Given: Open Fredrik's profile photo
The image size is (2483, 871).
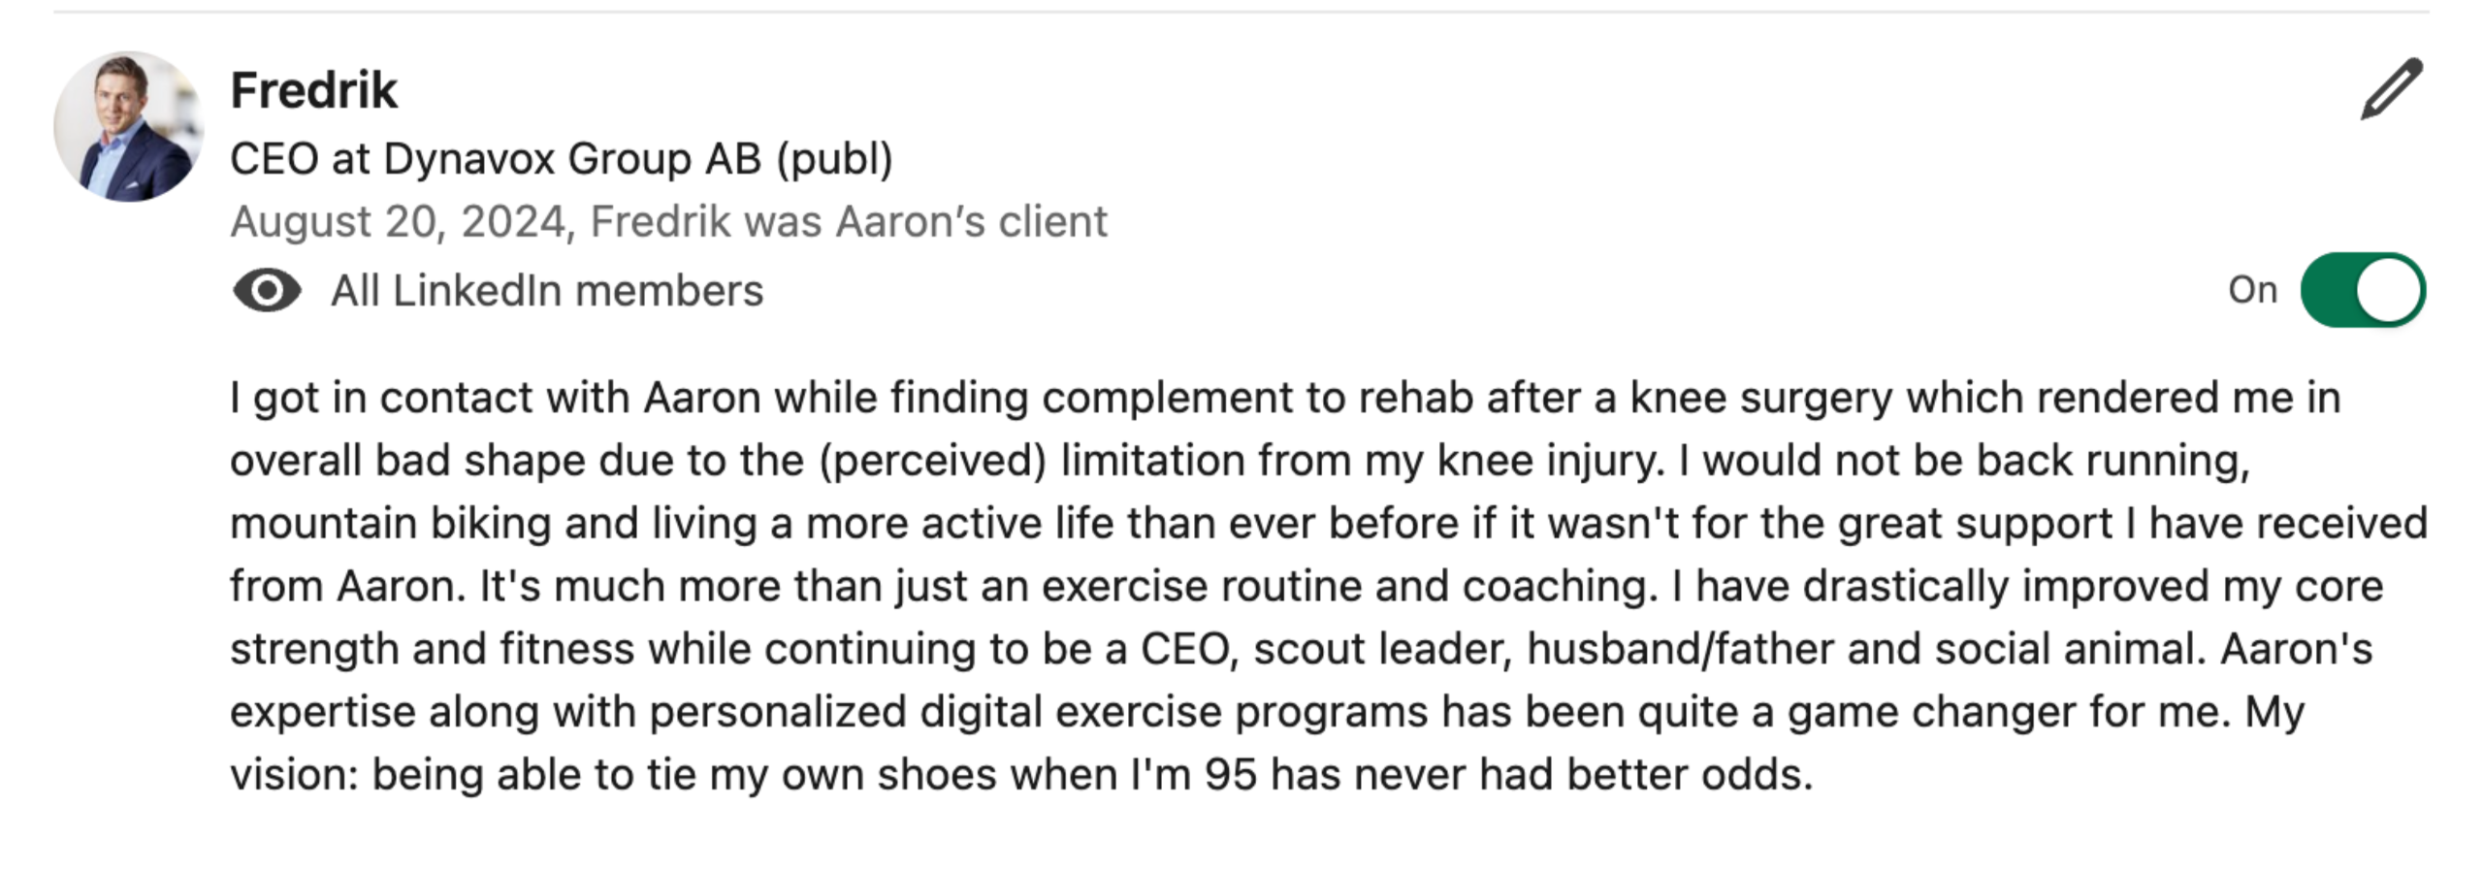Looking at the screenshot, I should 128,126.
